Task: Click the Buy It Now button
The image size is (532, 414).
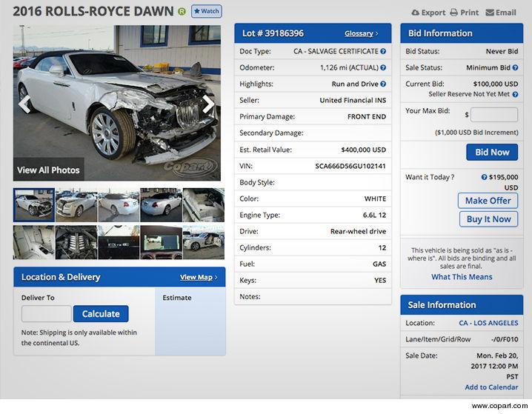Action: [x=488, y=219]
